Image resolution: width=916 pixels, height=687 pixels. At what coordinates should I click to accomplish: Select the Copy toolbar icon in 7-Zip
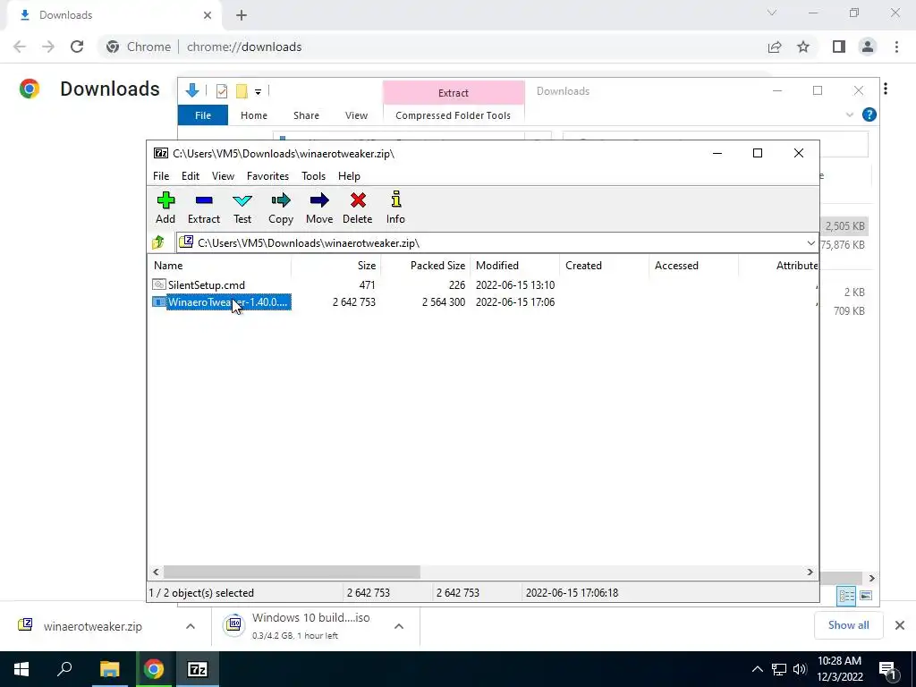coord(280,208)
